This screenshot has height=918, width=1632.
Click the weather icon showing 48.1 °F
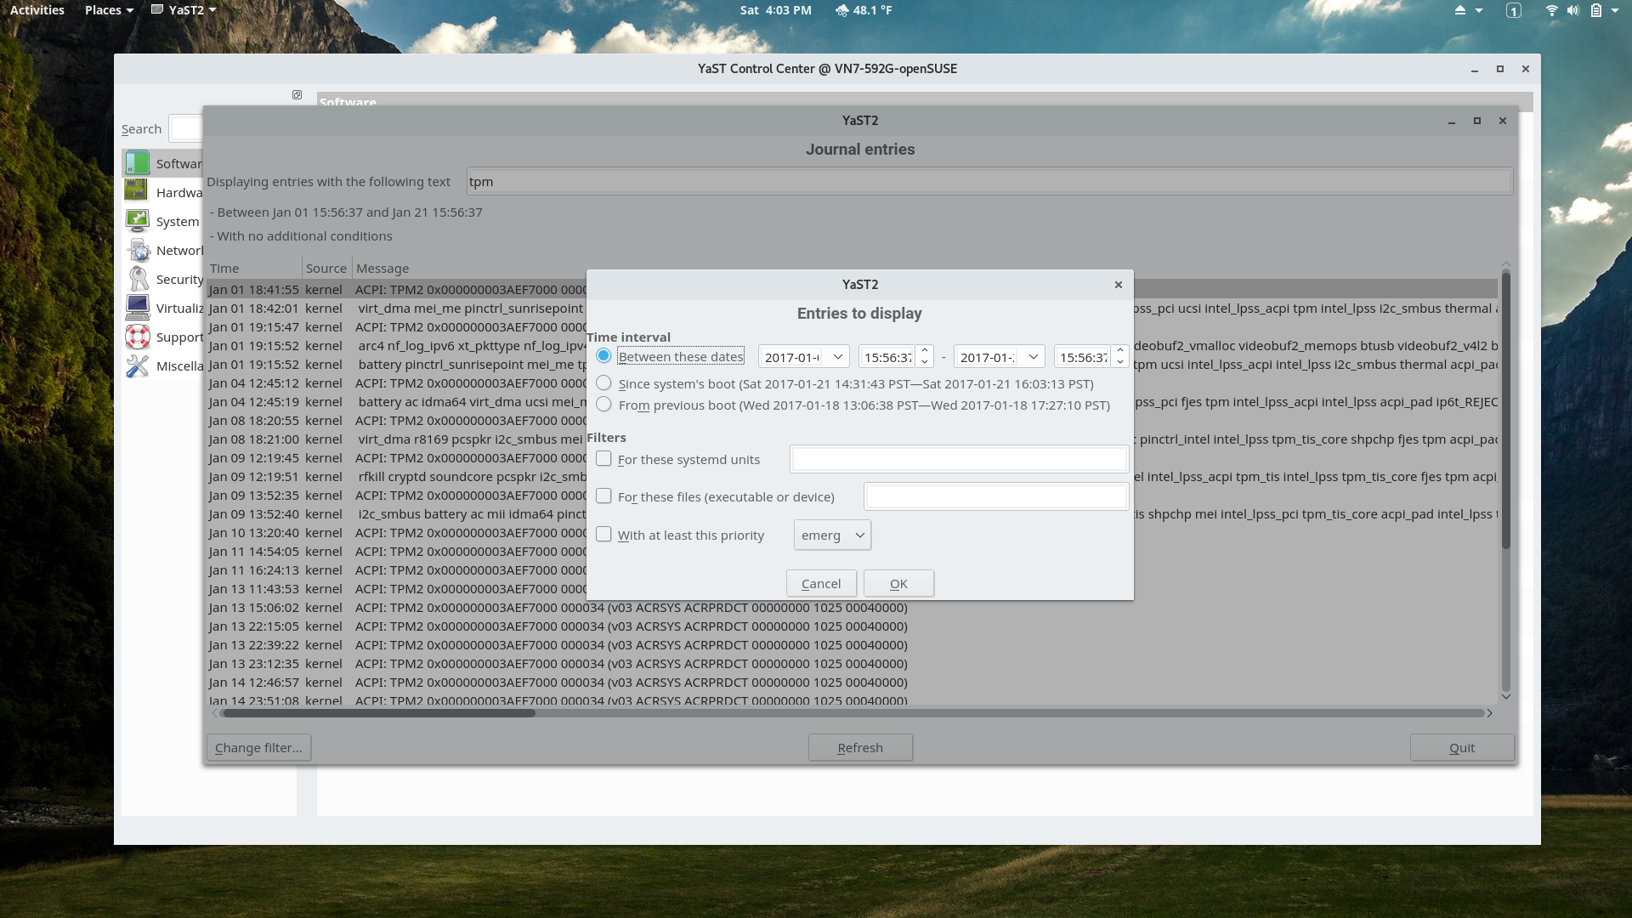(x=841, y=10)
